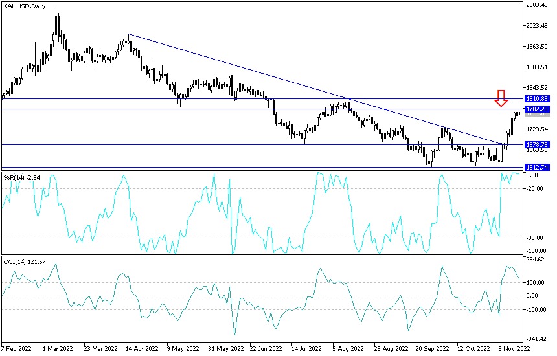Click the -100.00 level on the CCI scale
Screen dimensions: 557x356
(536, 310)
